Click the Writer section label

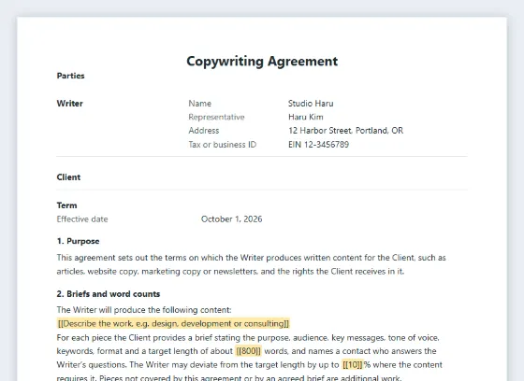pos(69,104)
